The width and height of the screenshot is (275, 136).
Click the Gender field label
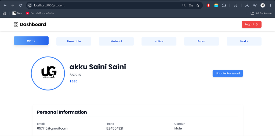tap(179, 124)
